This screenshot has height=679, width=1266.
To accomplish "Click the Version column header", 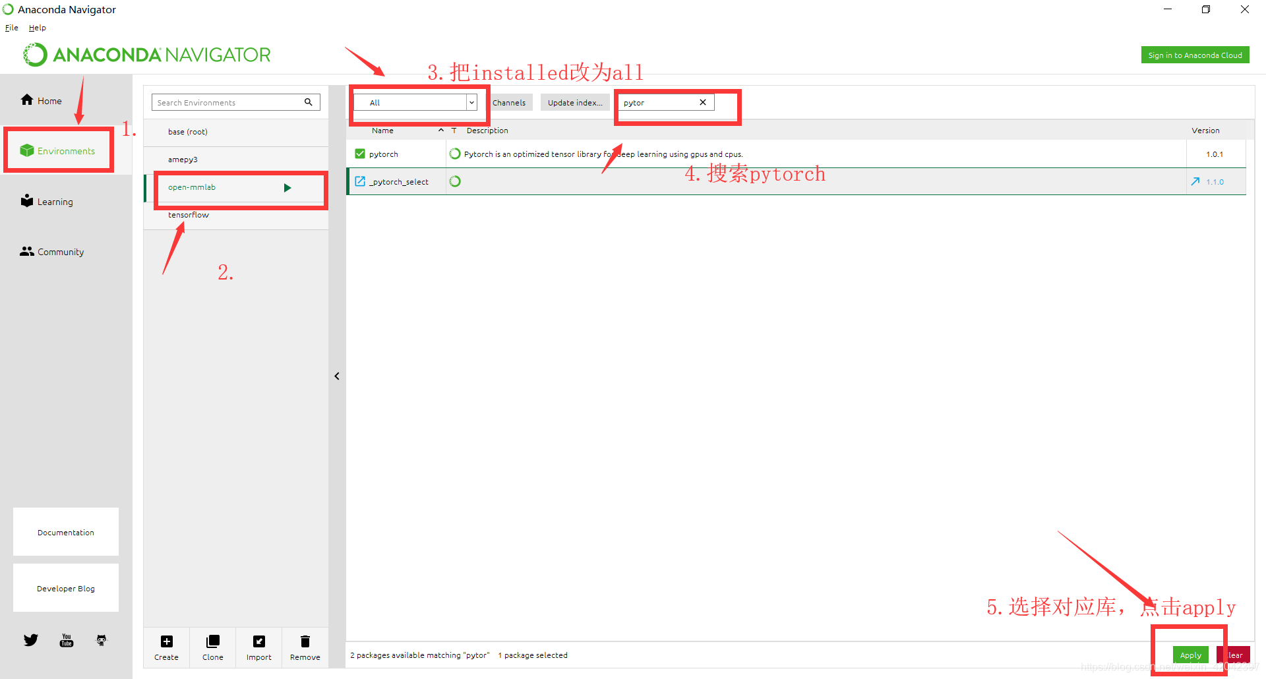I will click(1205, 131).
